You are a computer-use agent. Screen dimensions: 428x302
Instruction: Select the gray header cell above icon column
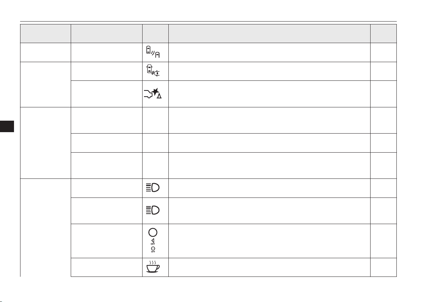pyautogui.click(x=155, y=33)
